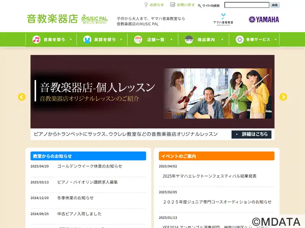Click the 音教楽器店 site title logo
Screen dimensions: 305x228
pos(52,19)
